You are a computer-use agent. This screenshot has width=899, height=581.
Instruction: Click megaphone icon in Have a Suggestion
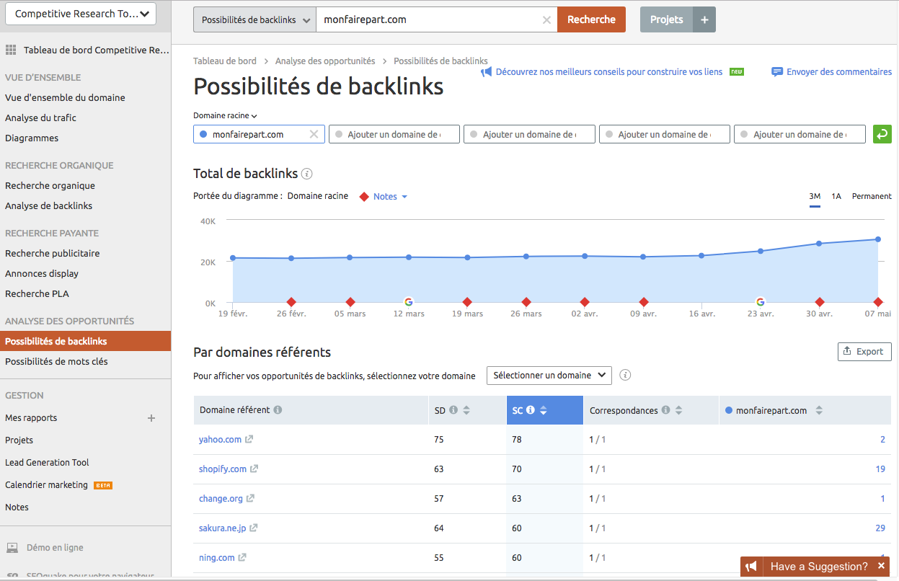752,567
